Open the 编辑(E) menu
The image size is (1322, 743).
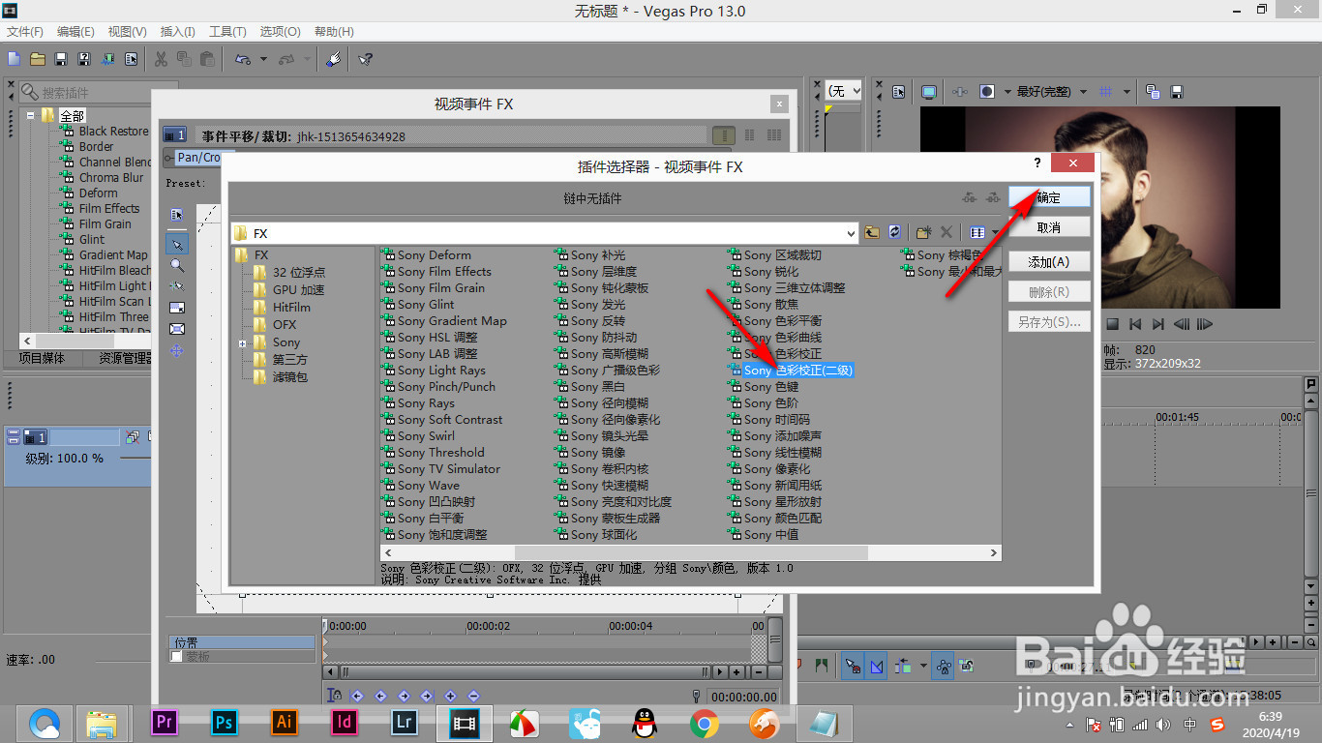(75, 32)
